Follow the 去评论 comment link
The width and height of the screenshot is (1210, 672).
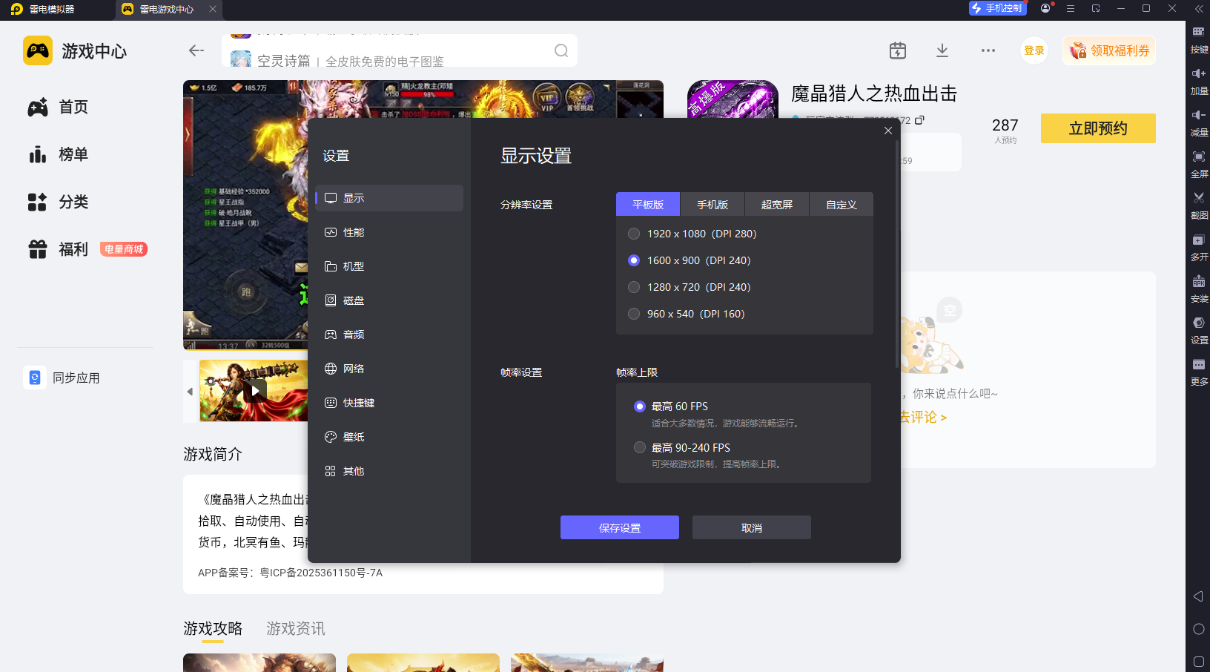coord(923,417)
